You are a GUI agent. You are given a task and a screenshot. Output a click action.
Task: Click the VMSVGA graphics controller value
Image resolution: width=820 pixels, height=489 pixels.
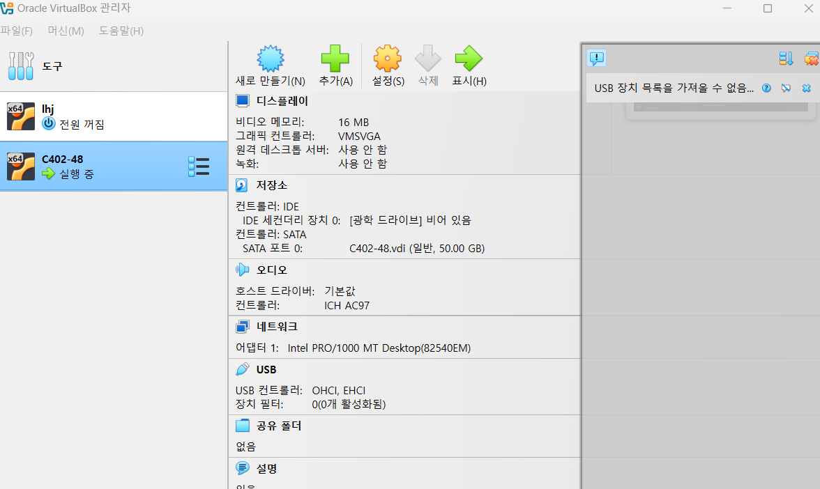[359, 136]
